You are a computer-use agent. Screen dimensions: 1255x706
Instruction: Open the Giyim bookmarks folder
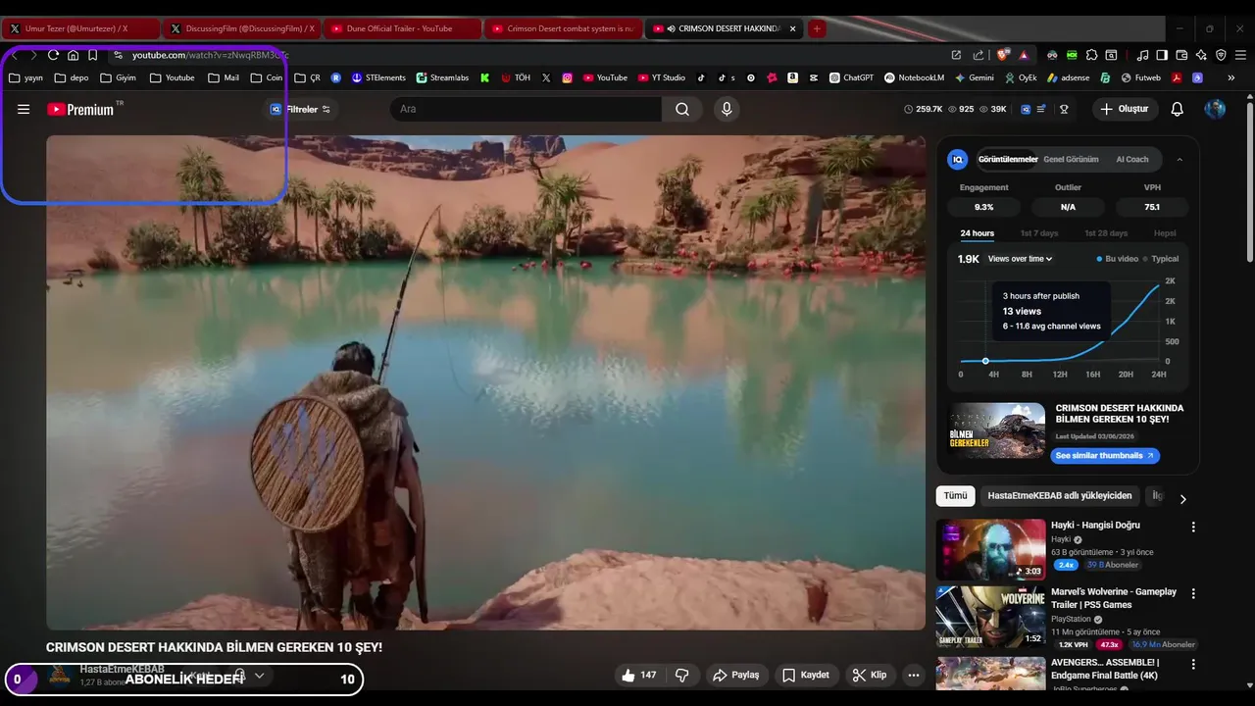(119, 77)
